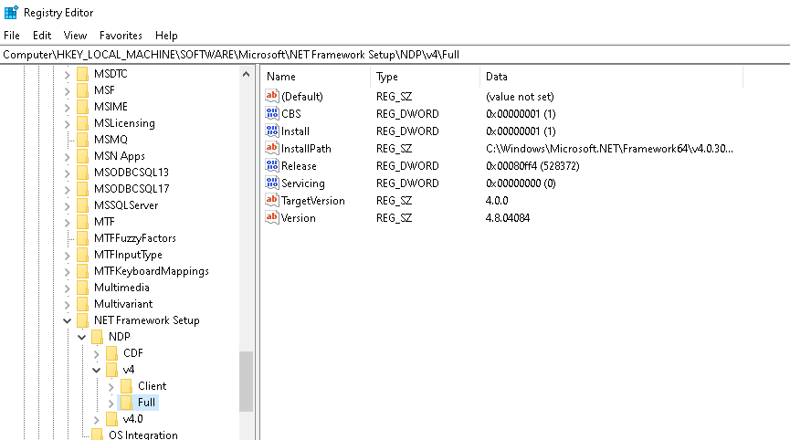
Task: Click the InstallPath string value icon
Action: 272,148
